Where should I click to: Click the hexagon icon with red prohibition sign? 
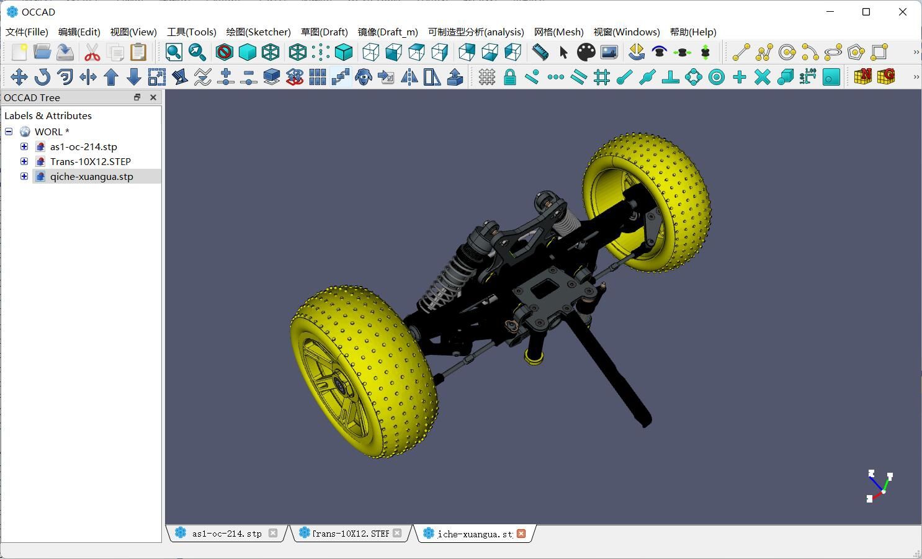coord(224,52)
